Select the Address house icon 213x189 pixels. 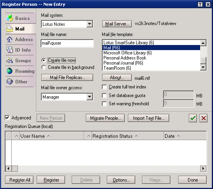click(10, 40)
